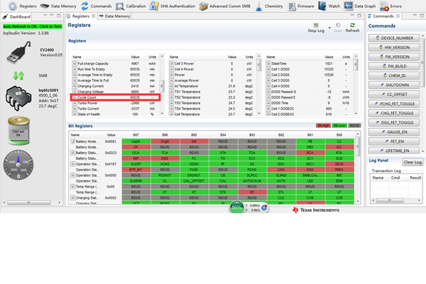Open DashBoard view menu triangle
The image size is (426, 284).
(x=45, y=15)
